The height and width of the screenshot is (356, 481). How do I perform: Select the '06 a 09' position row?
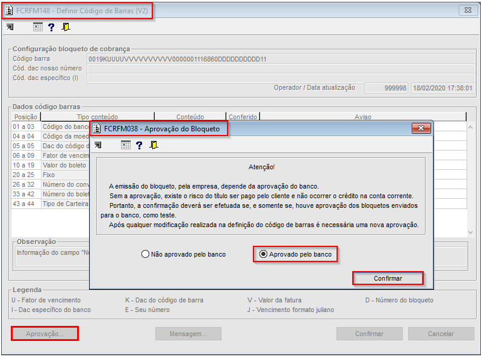(x=26, y=155)
